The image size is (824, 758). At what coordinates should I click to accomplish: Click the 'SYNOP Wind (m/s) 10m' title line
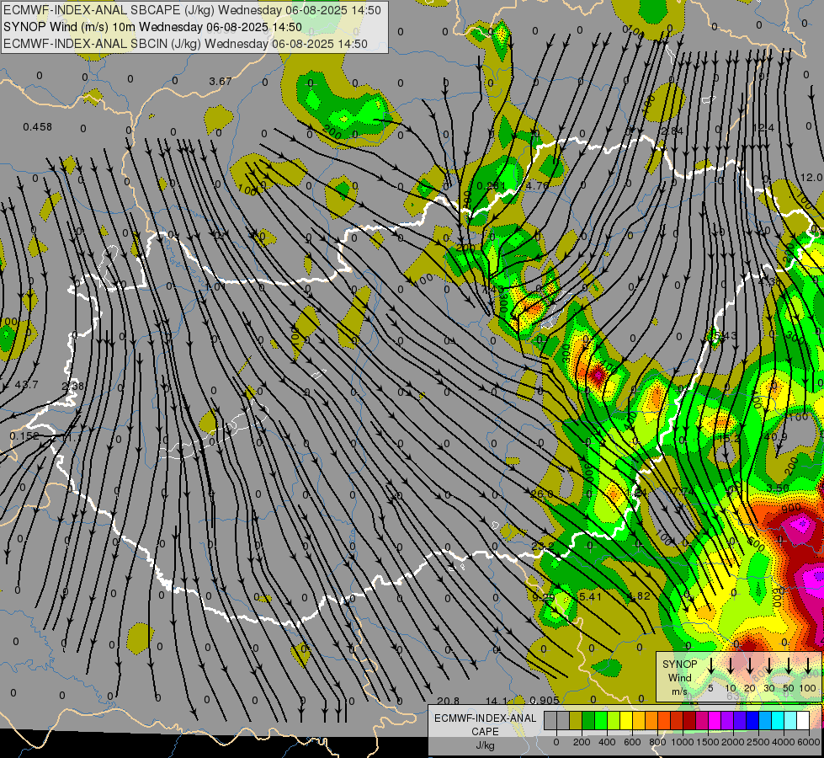click(x=153, y=27)
